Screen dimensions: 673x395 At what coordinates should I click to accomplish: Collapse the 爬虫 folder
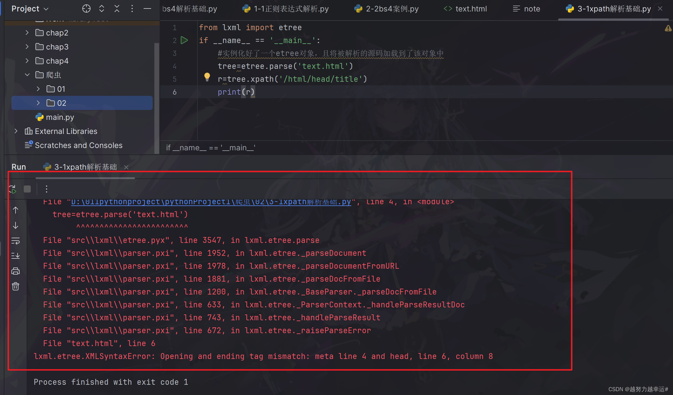[27, 75]
